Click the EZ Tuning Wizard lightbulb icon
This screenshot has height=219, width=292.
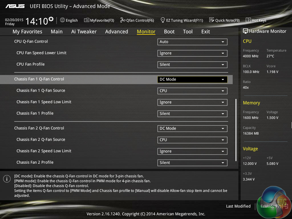pos(163,20)
